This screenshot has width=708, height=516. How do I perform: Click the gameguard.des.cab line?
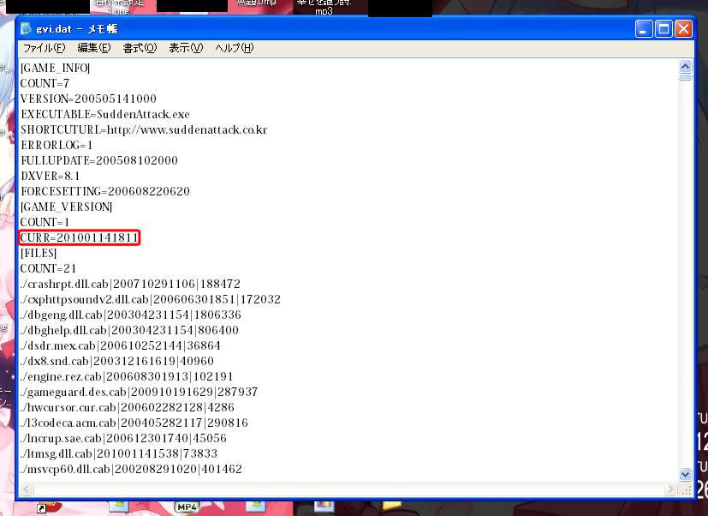click(139, 392)
